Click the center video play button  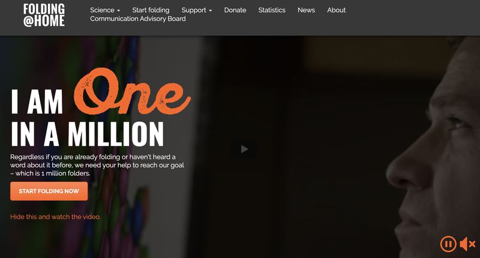pos(244,149)
